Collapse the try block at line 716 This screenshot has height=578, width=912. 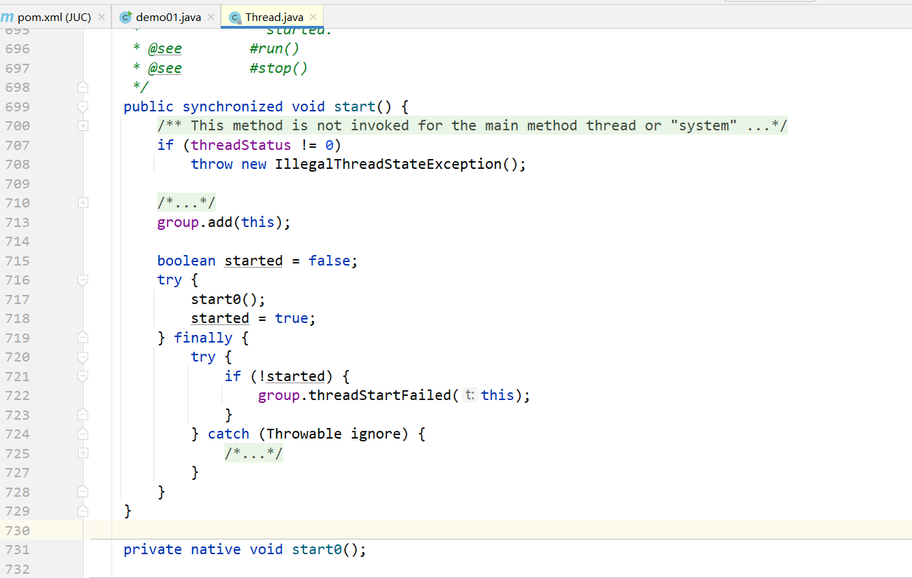[x=83, y=280]
